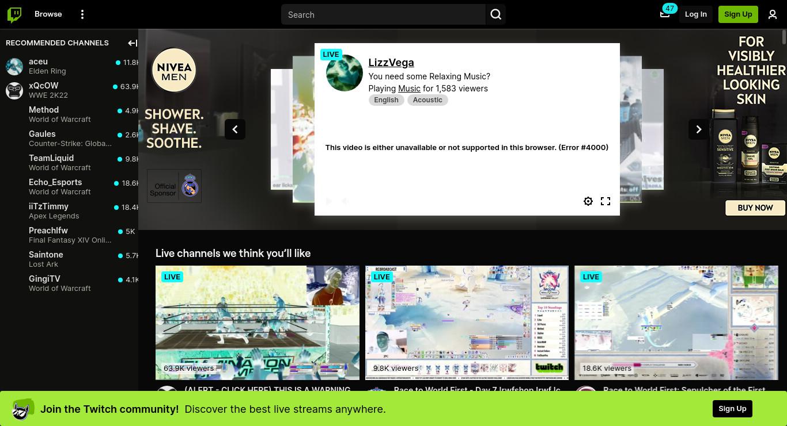This screenshot has width=787, height=426.
Task: Open the three-dot more menu
Action: coord(82,14)
